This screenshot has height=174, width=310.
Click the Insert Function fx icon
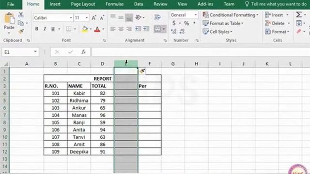click(84, 52)
